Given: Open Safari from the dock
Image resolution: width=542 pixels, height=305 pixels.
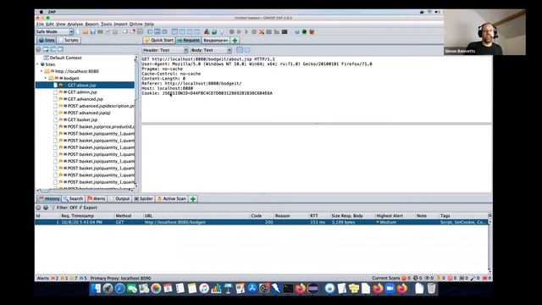Looking at the screenshot, I should point(120,288).
